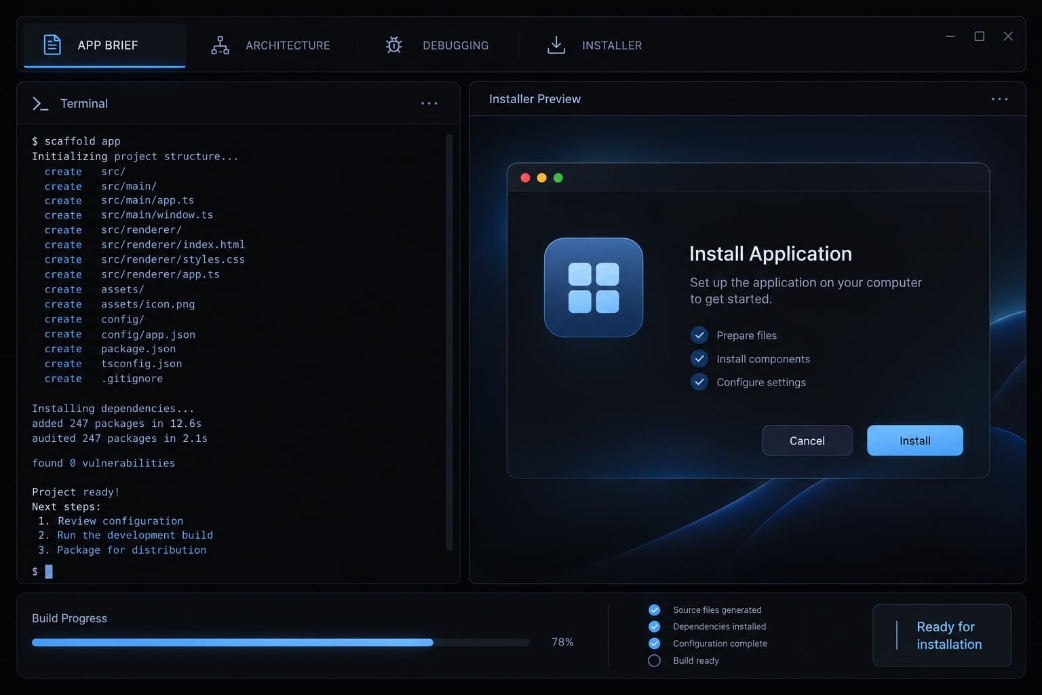Viewport: 1042px width, 695px height.
Task: Click the application grid icon in installer
Action: 594,287
